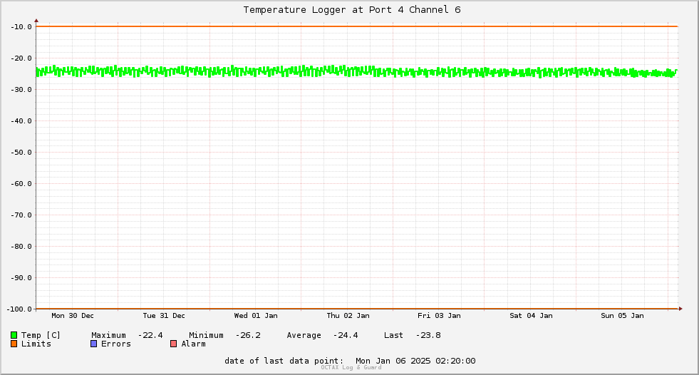Image resolution: width=699 pixels, height=375 pixels.
Task: Click the orange Limits legend swatch
Action: click(x=14, y=344)
